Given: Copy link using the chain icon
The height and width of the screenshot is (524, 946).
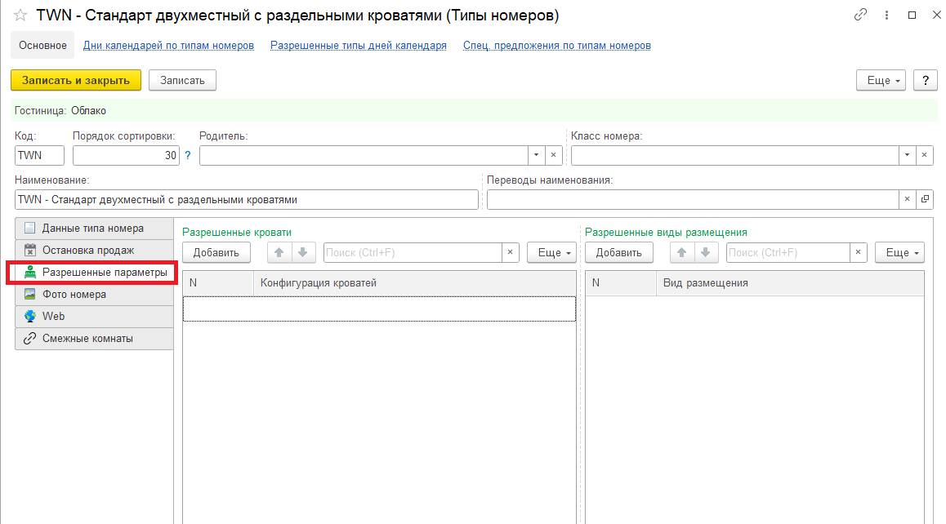Looking at the screenshot, I should coord(860,15).
